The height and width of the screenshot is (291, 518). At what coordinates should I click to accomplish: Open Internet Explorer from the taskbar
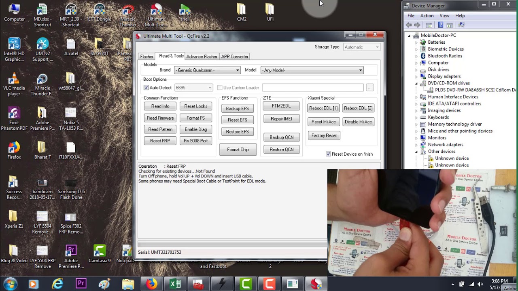pos(57,284)
